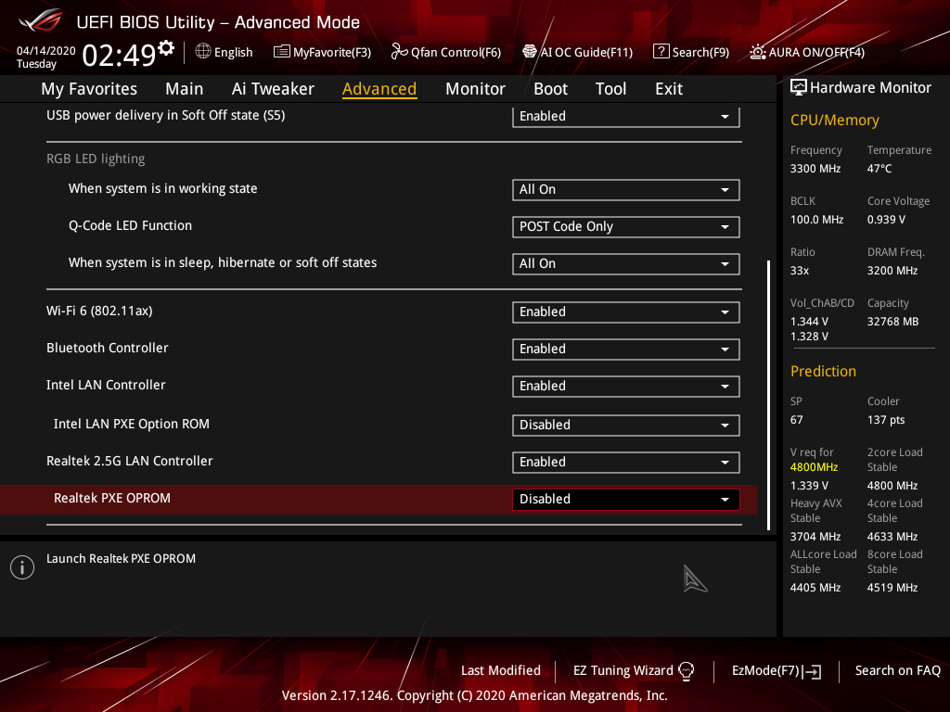950x712 pixels.
Task: Switch to the Boot tab
Action: [x=550, y=89]
